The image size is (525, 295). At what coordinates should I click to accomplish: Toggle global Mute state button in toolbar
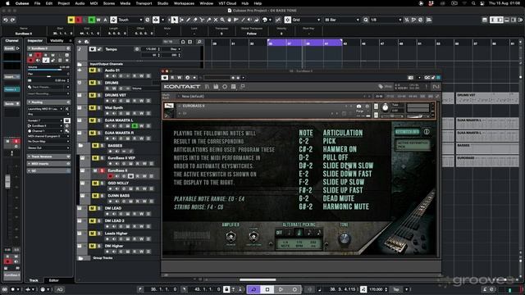point(71,20)
